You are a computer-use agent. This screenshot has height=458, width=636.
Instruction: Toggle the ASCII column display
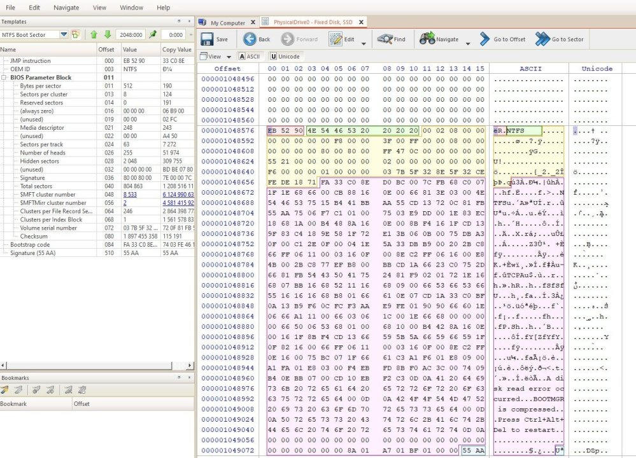tap(250, 56)
